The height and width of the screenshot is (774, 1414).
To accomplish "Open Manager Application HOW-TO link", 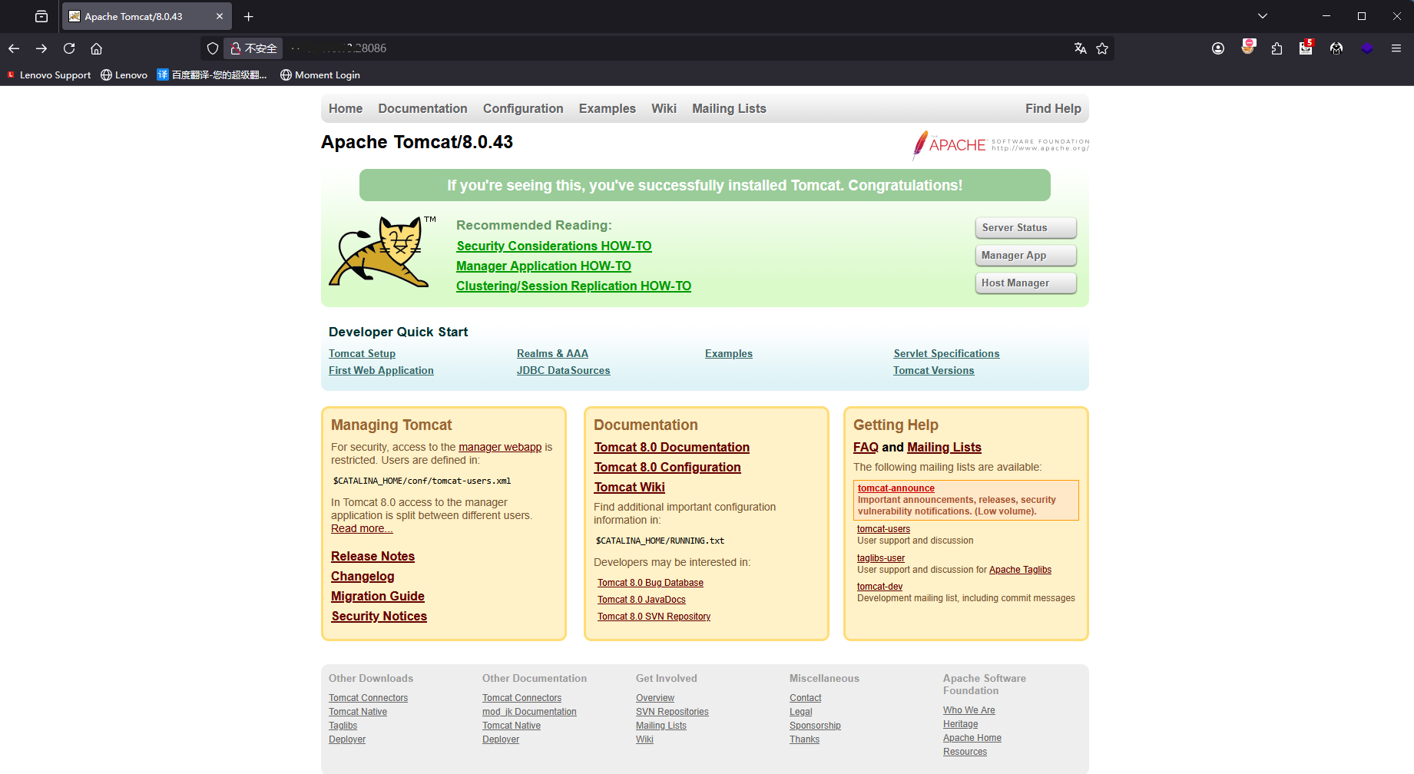I will pos(544,266).
